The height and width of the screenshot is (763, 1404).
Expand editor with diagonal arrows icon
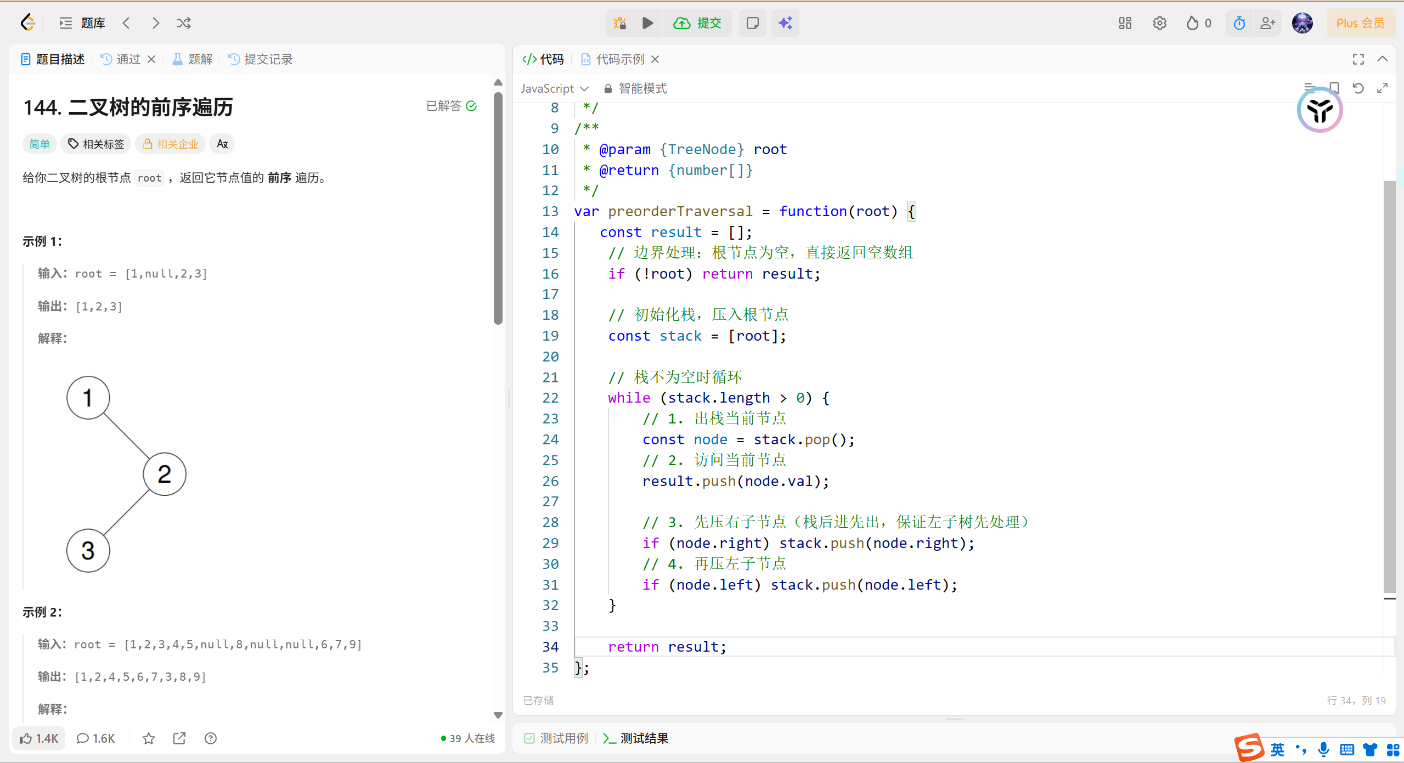coord(1383,88)
